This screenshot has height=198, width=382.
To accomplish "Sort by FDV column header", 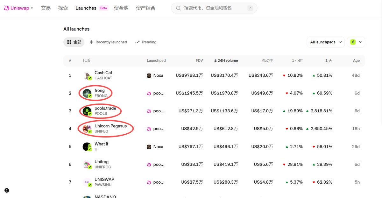I will tap(199, 60).
